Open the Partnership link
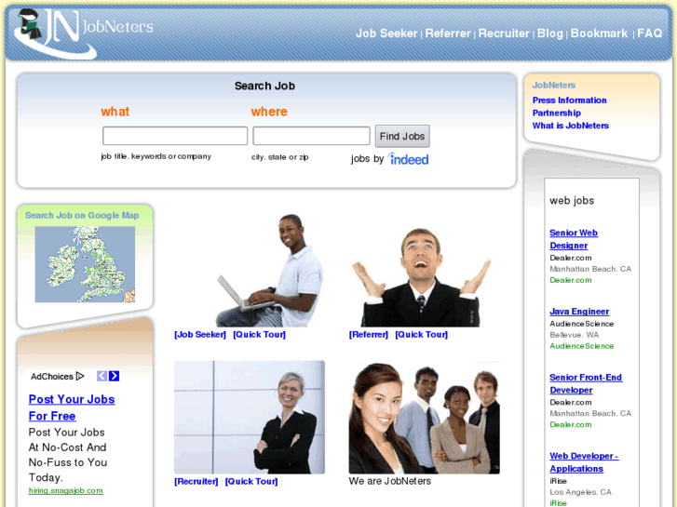This screenshot has width=677, height=507. [x=556, y=113]
